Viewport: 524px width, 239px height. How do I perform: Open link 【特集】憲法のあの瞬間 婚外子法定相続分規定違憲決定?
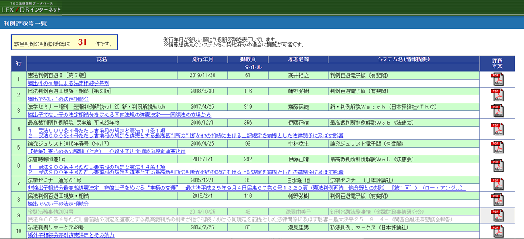(107, 151)
